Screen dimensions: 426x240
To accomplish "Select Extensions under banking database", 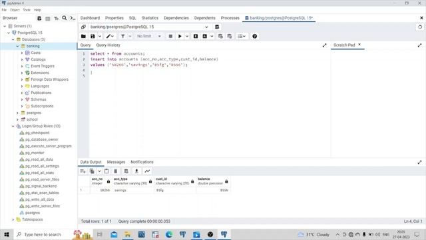I will click(40, 73).
